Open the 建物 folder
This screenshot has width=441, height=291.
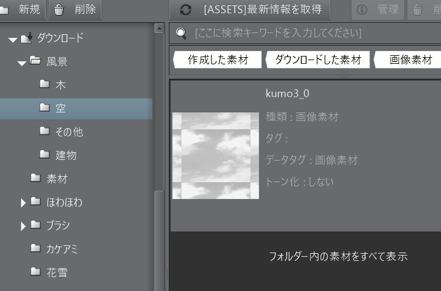coord(66,155)
